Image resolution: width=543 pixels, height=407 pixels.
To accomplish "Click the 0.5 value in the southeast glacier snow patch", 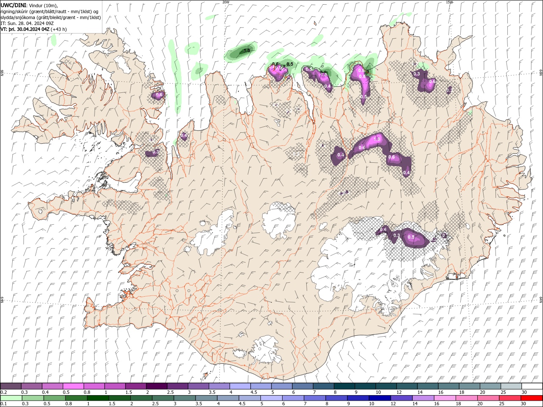I will [x=411, y=237].
